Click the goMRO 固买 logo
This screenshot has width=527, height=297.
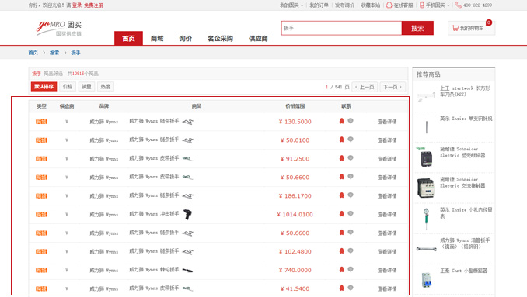(59, 28)
